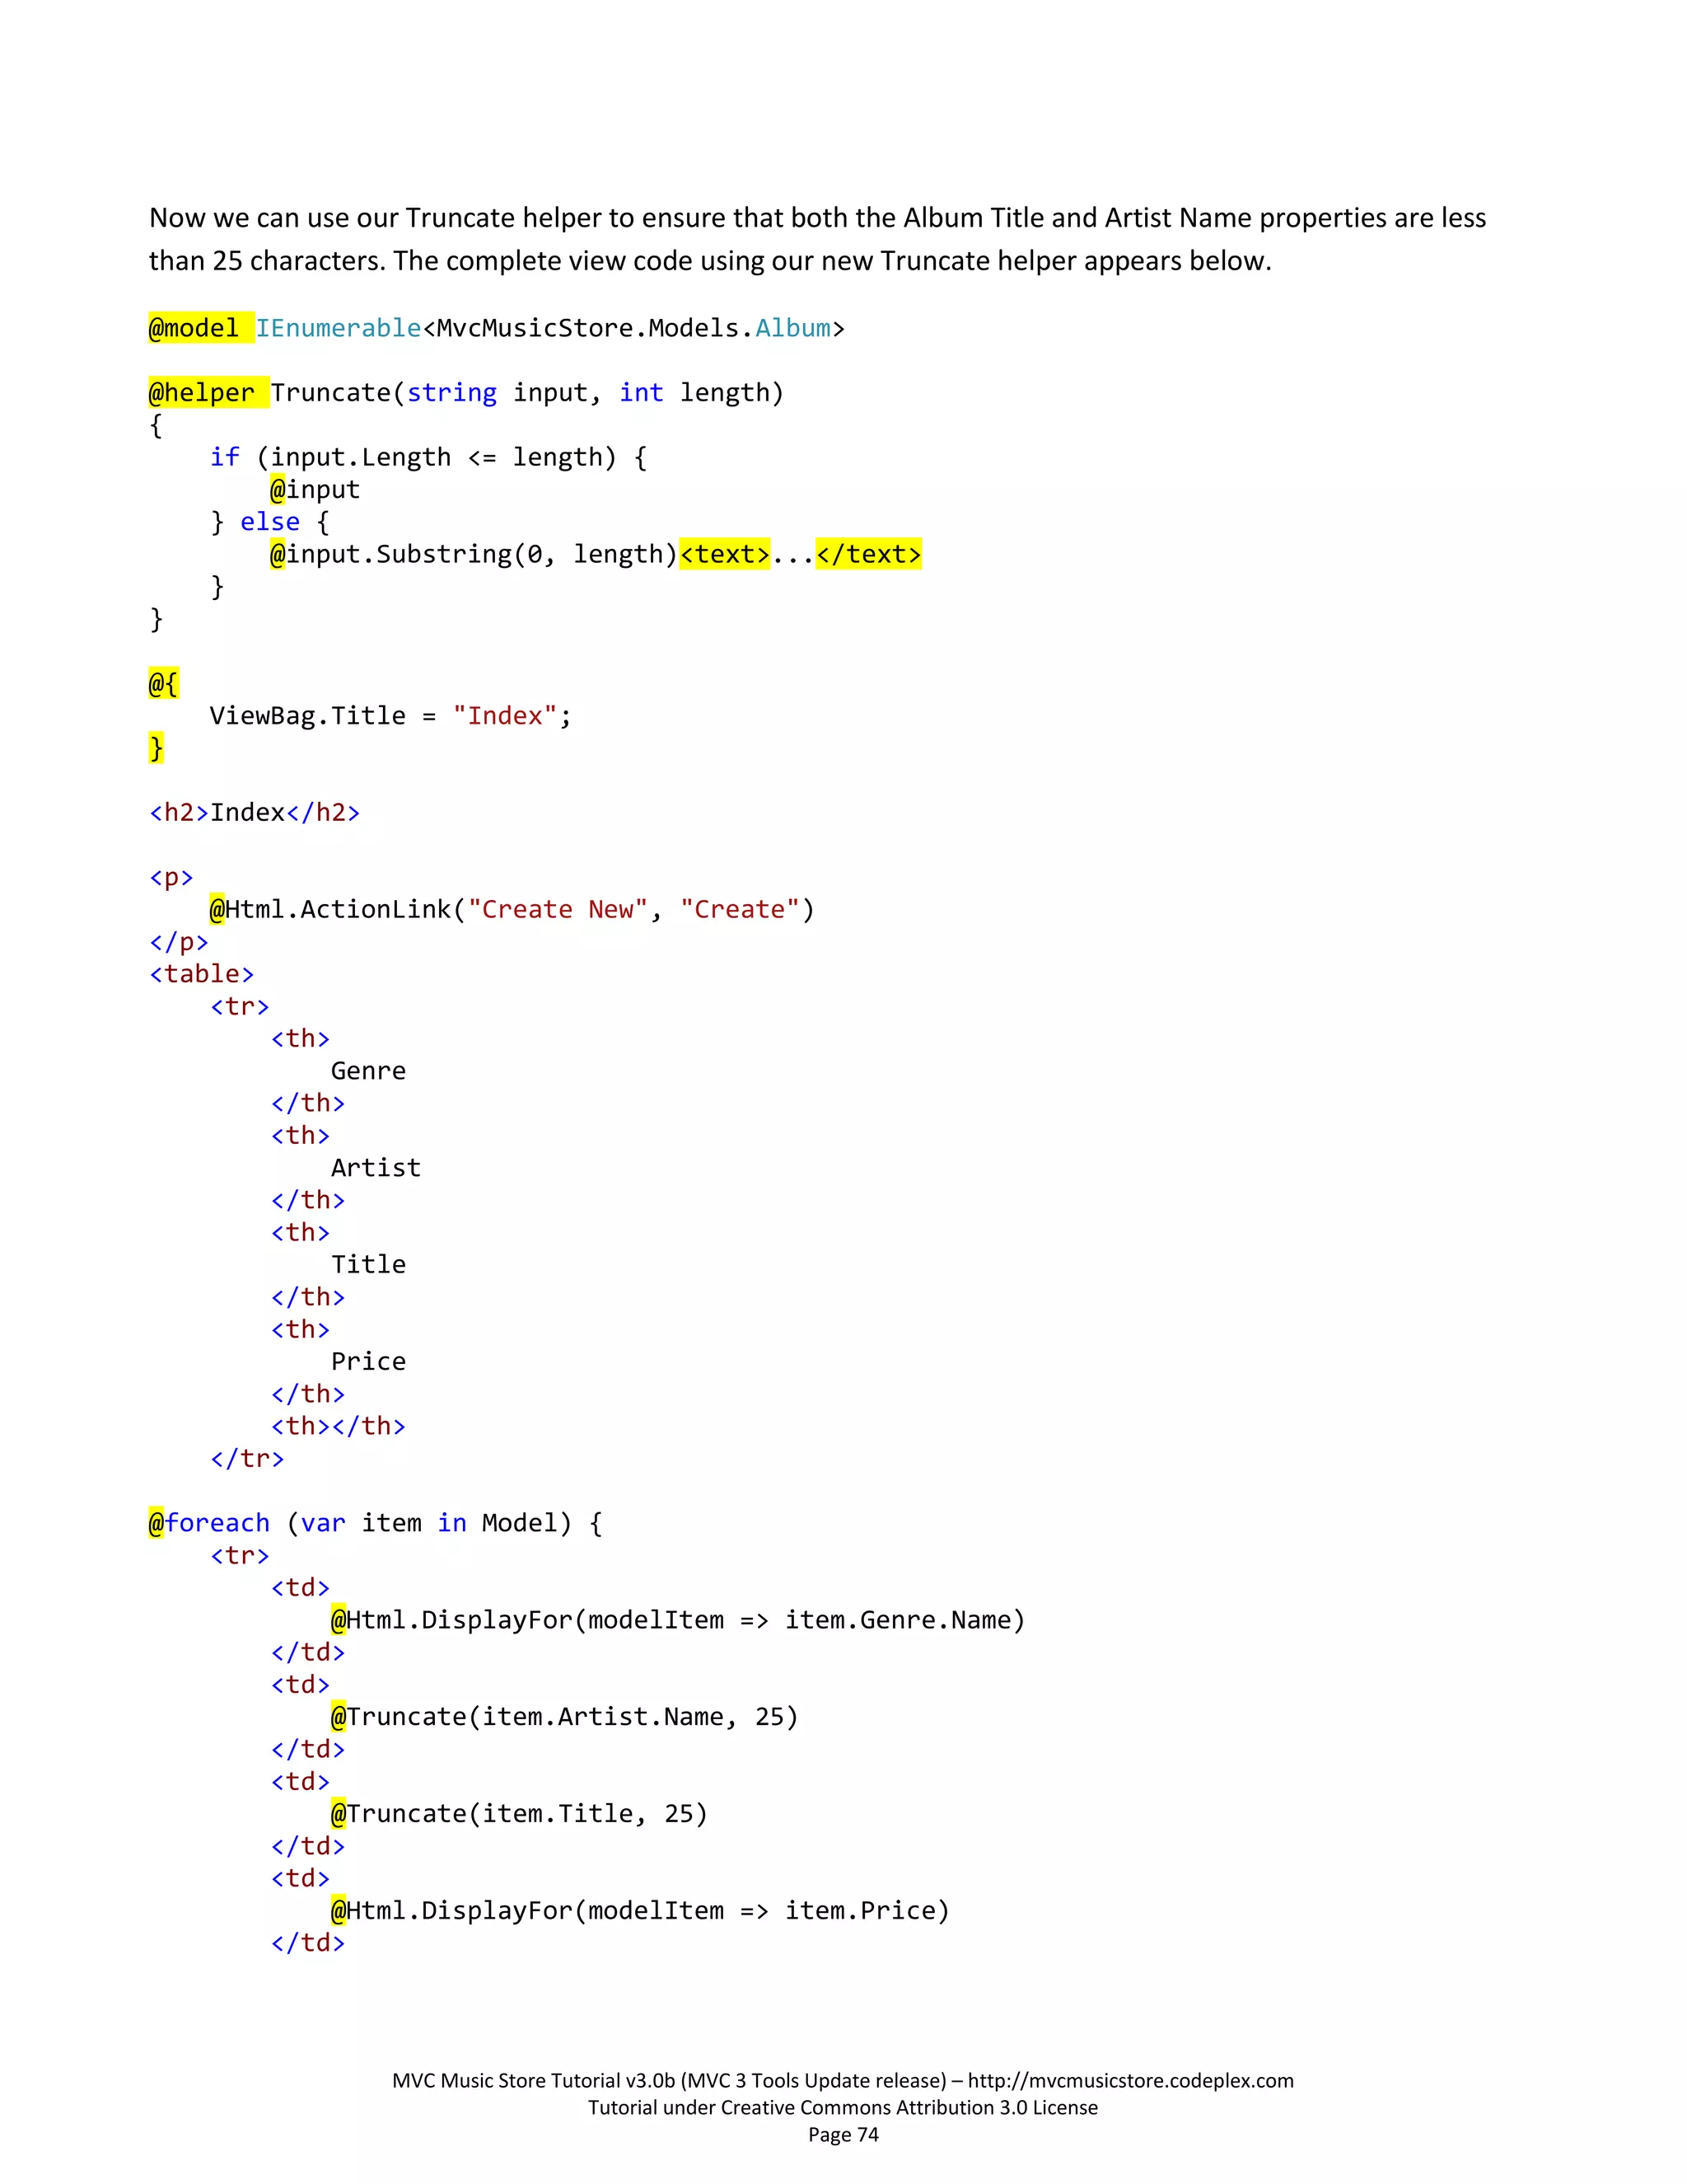1687x2184 pixels.
Task: Click the 'Title' header text
Action: 369,1265
